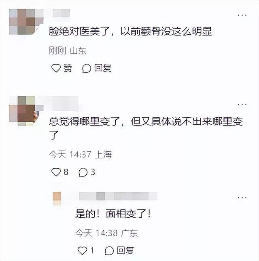Click the blurred username of the first commenter
Screen dimensions: 259x261
click(x=61, y=13)
